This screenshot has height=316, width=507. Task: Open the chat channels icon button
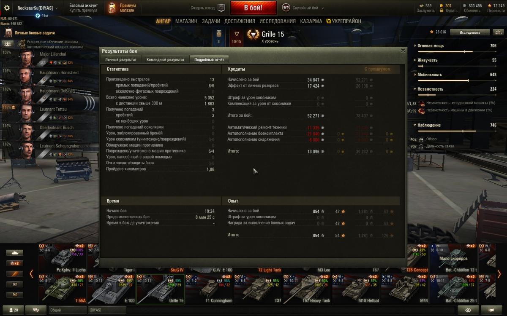click(x=36, y=310)
